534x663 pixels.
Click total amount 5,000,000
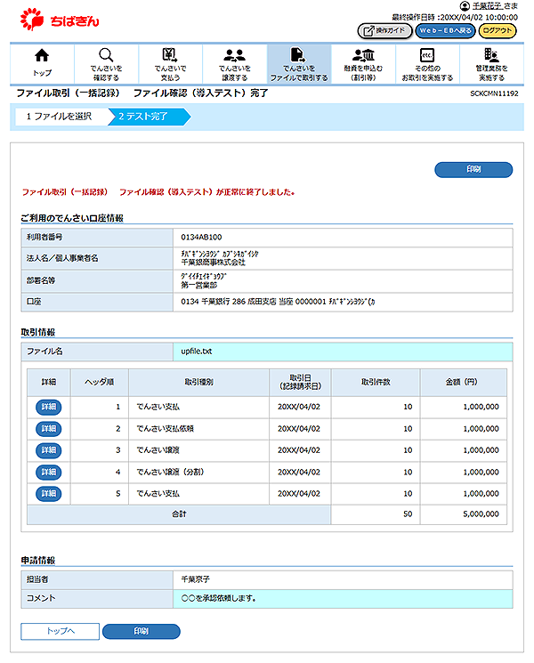pos(481,514)
